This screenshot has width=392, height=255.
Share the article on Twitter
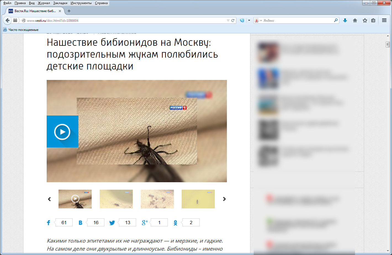pyautogui.click(x=112, y=223)
